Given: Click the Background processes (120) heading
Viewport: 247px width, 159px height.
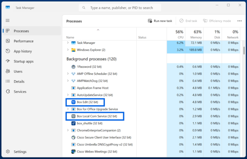Looking at the screenshot, I should [x=91, y=59].
